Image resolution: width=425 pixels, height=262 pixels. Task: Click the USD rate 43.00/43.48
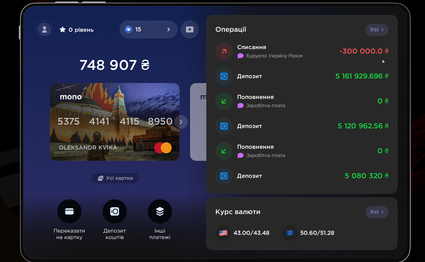[x=251, y=233]
